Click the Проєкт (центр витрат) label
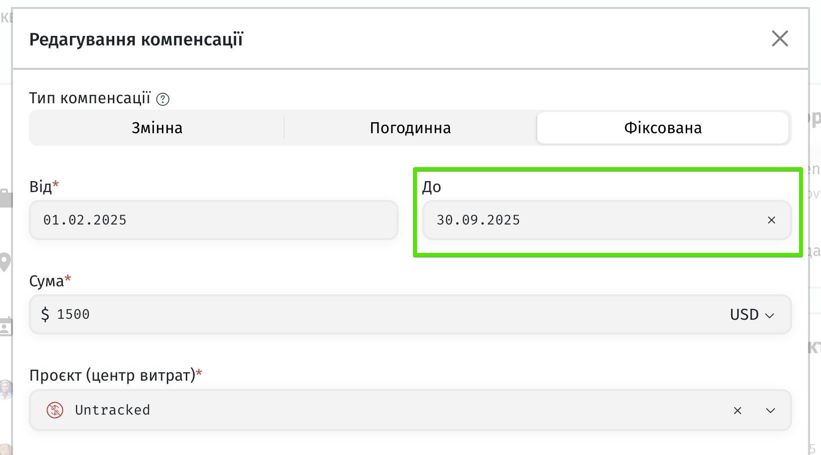 coord(112,375)
